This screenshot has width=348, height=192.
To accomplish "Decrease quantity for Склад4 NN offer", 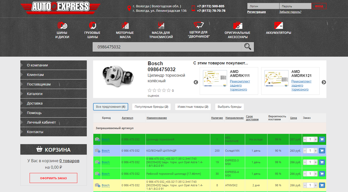I will pyautogui.click(x=305, y=151).
